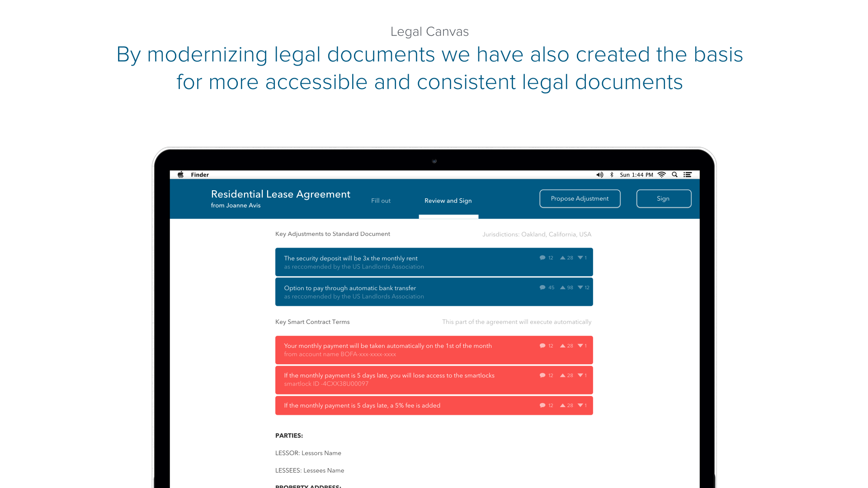
Task: Open the Wi-Fi status icon
Action: [x=662, y=175]
